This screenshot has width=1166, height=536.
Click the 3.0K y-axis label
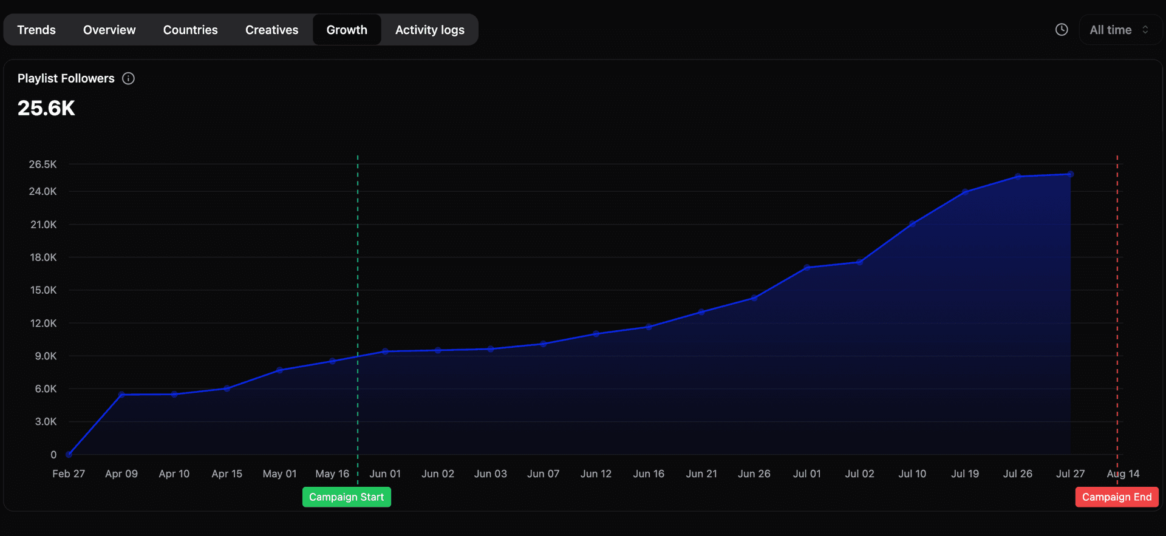[x=46, y=421]
